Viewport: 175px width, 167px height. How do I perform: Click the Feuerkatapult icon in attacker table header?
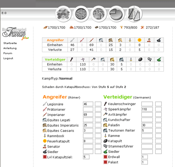click(139, 40)
